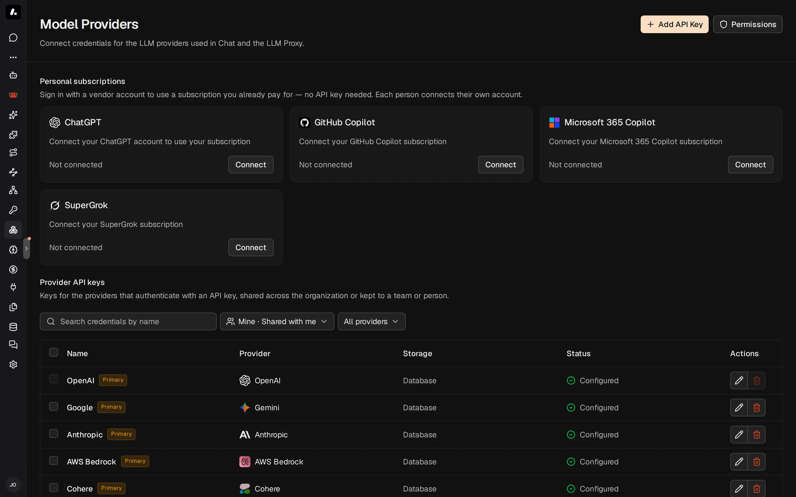Open the settings gear icon in sidebar

(13, 364)
